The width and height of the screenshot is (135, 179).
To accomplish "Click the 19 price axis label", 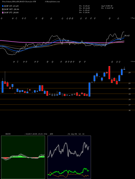I will (129, 94).
